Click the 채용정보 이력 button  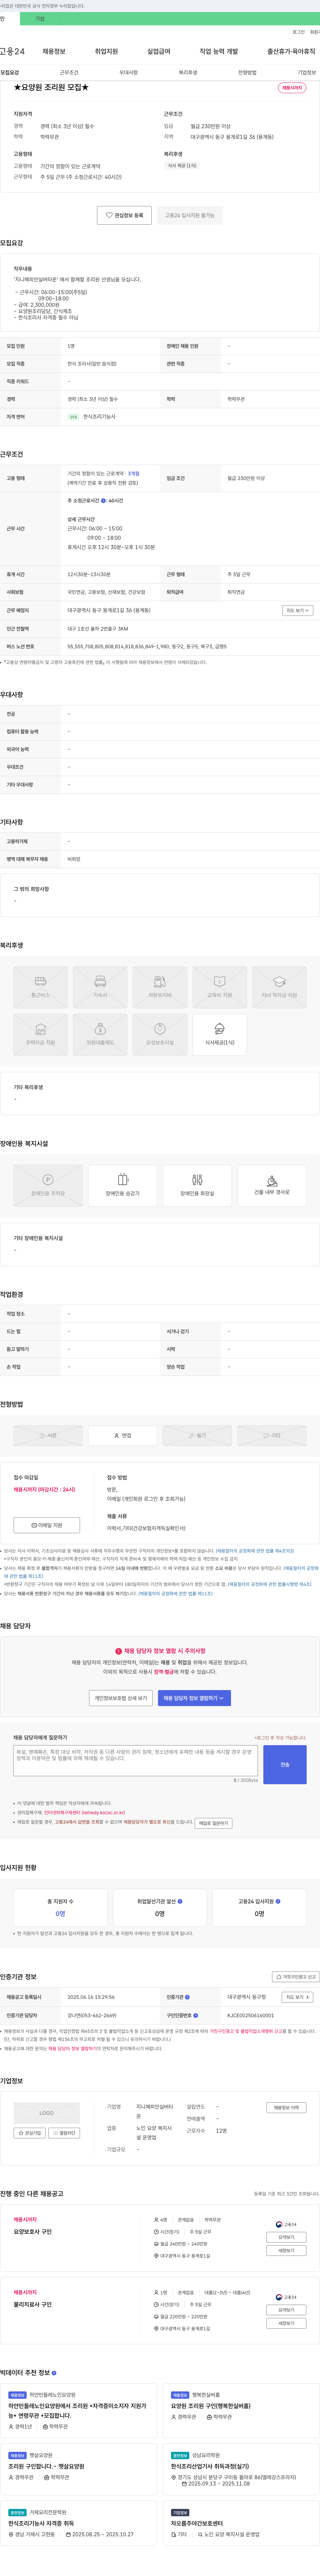click(286, 2107)
